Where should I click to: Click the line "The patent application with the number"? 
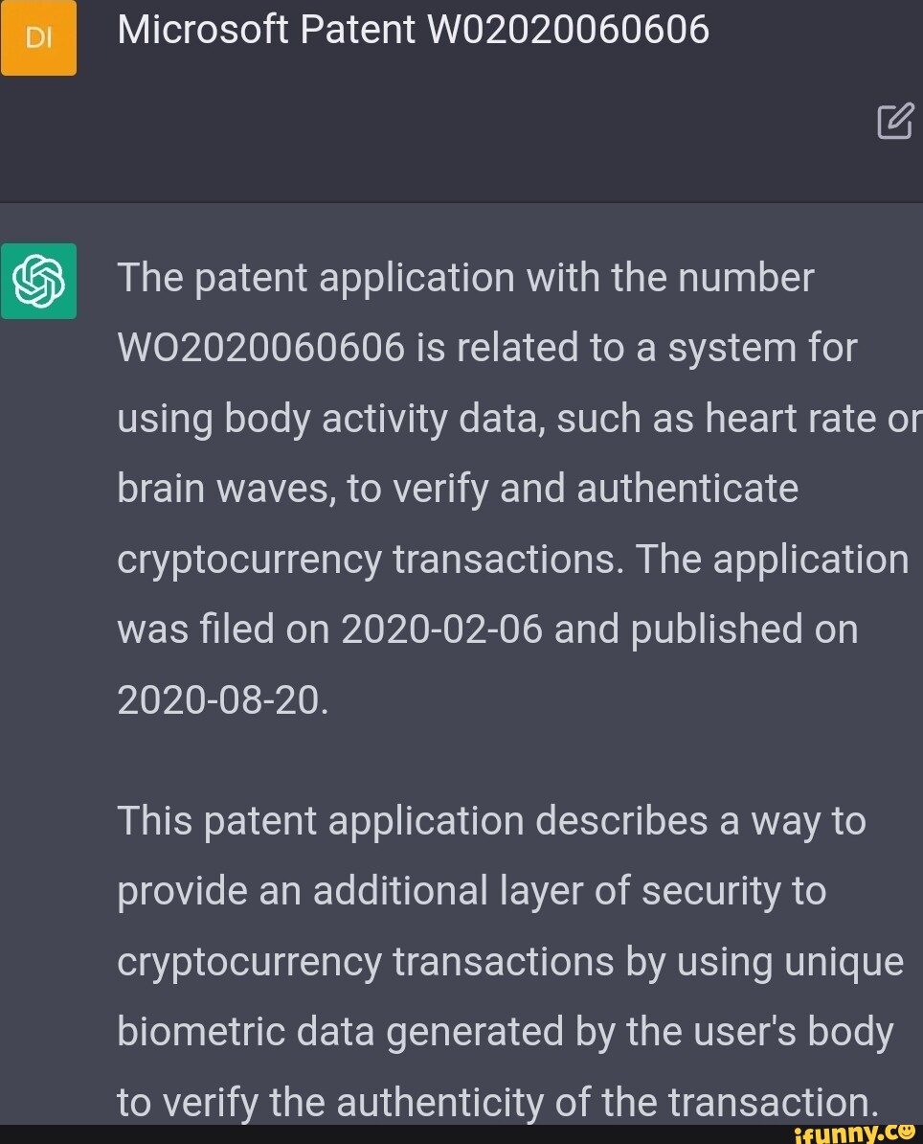[x=465, y=278]
